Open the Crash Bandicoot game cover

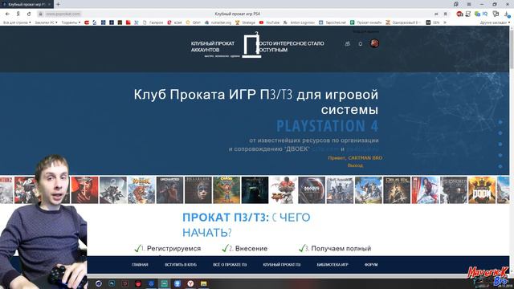226,190
